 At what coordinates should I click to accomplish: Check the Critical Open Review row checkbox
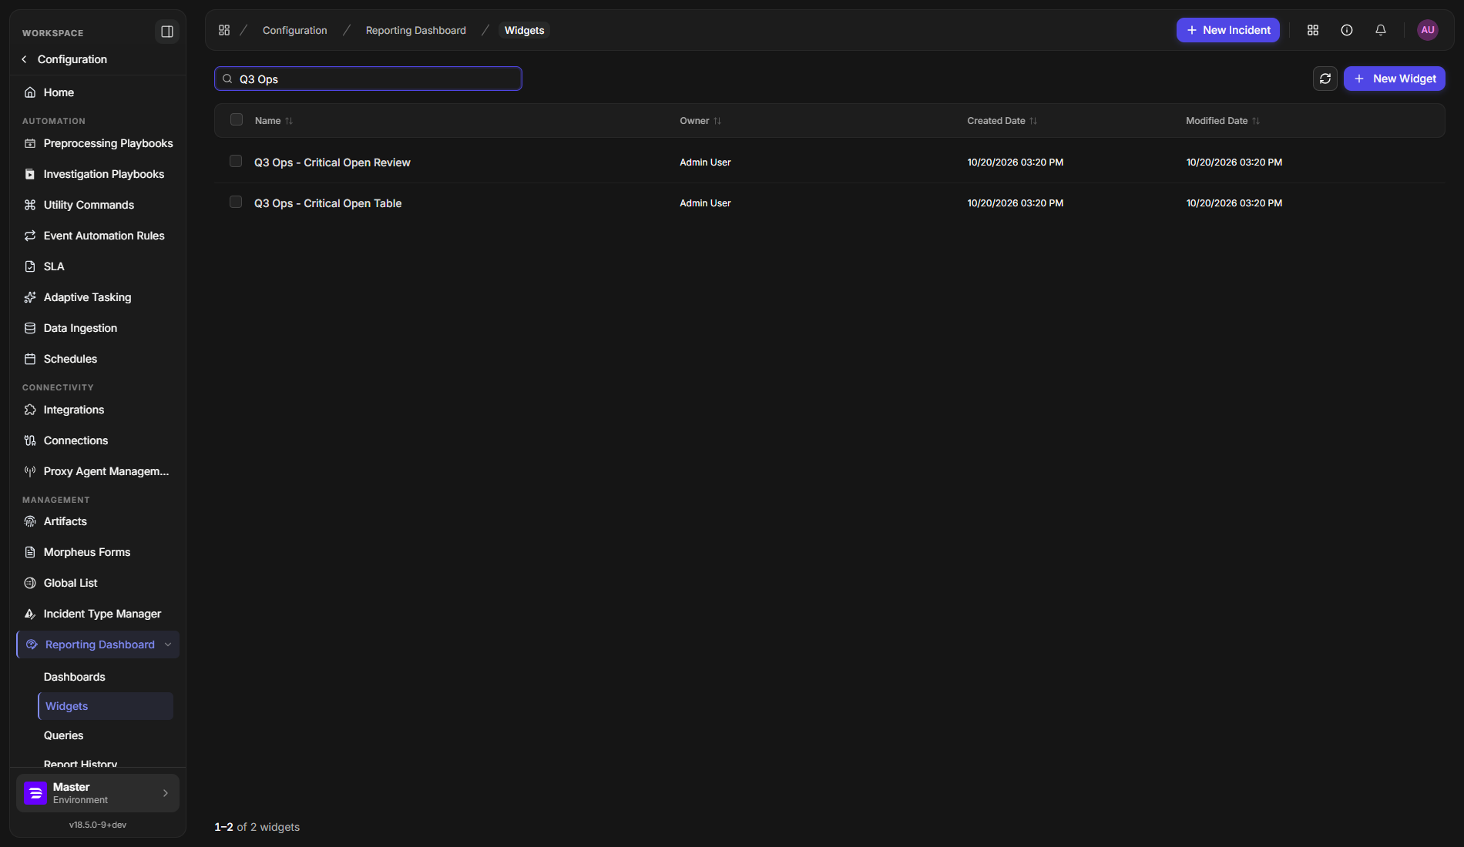236,161
